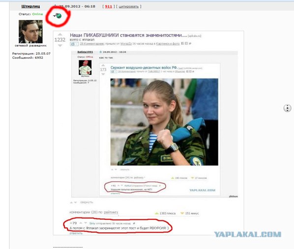This screenshot has width=294, height=249.
Task: Click the цитировать quote link
Action: [x=129, y=6]
